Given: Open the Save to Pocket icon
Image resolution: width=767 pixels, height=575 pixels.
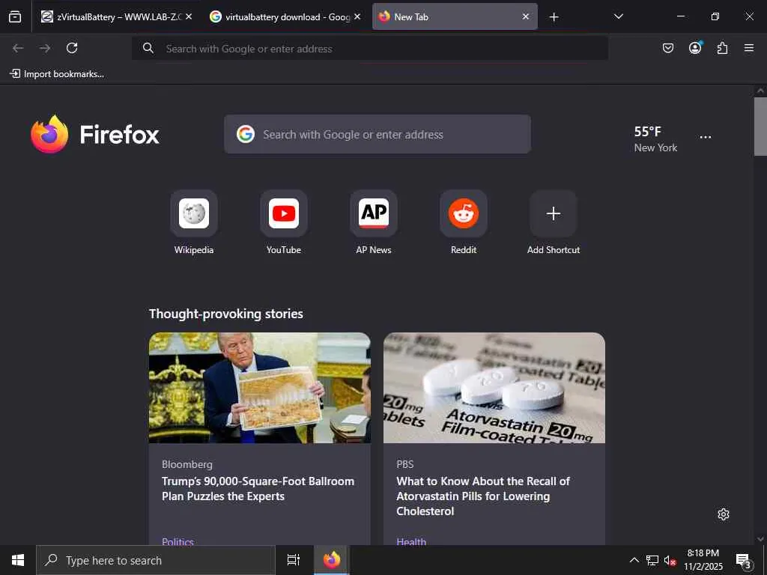Looking at the screenshot, I should [667, 48].
